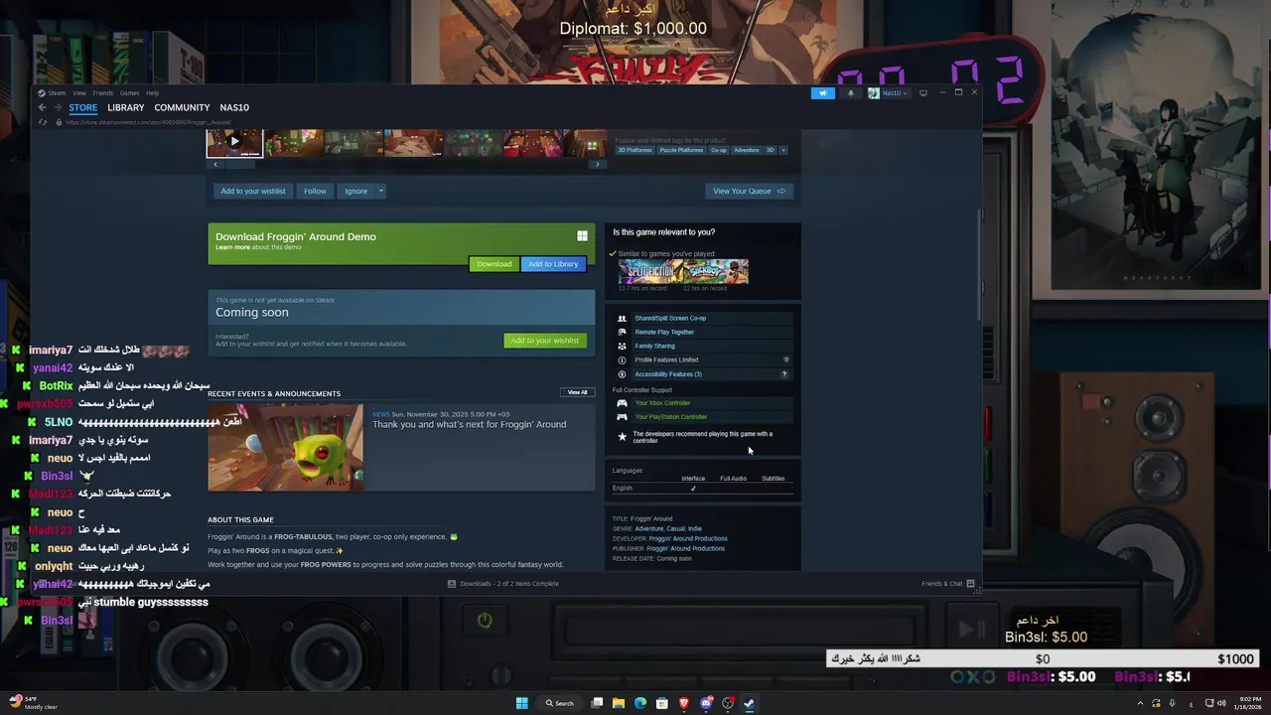The width and height of the screenshot is (1271, 715).
Task: Open the Help menu
Action: [153, 93]
